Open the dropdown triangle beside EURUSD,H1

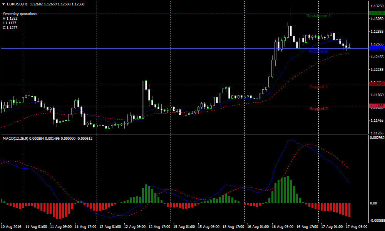pos(3,4)
